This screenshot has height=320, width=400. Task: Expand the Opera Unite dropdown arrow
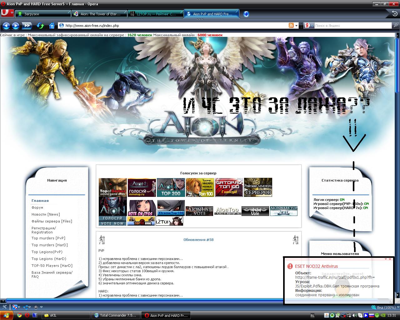(19, 307)
